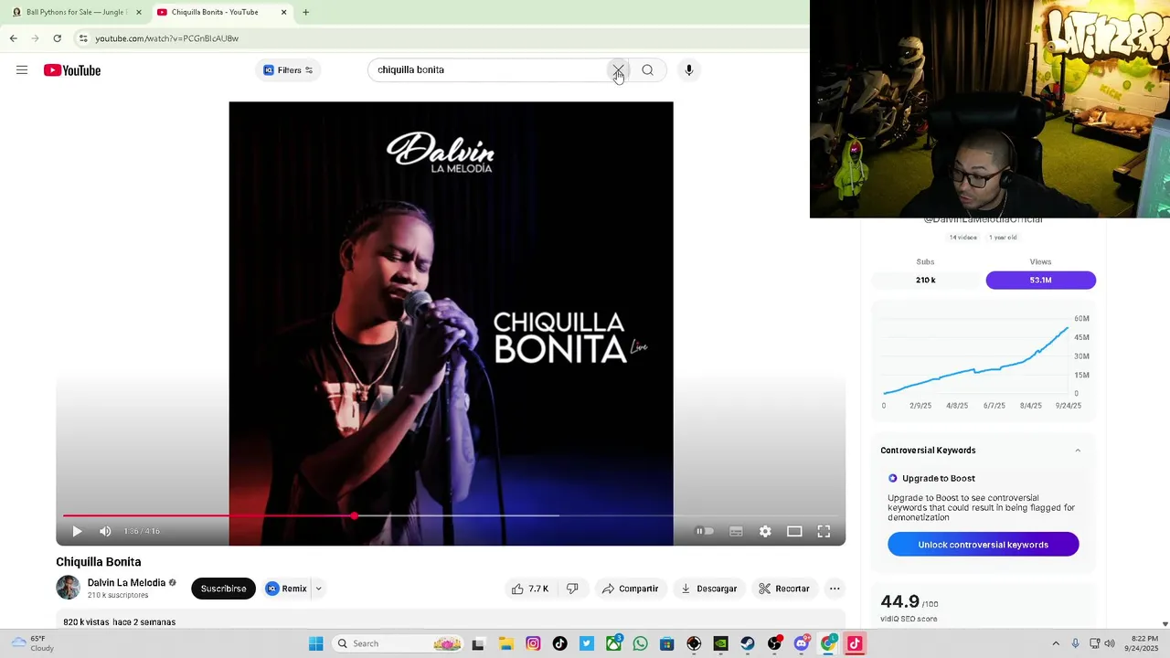Like the video (7.7 K)
This screenshot has height=658, width=1170.
[530, 589]
